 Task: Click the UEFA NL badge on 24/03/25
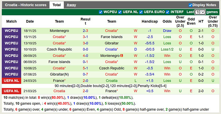click(x=11, y=81)
